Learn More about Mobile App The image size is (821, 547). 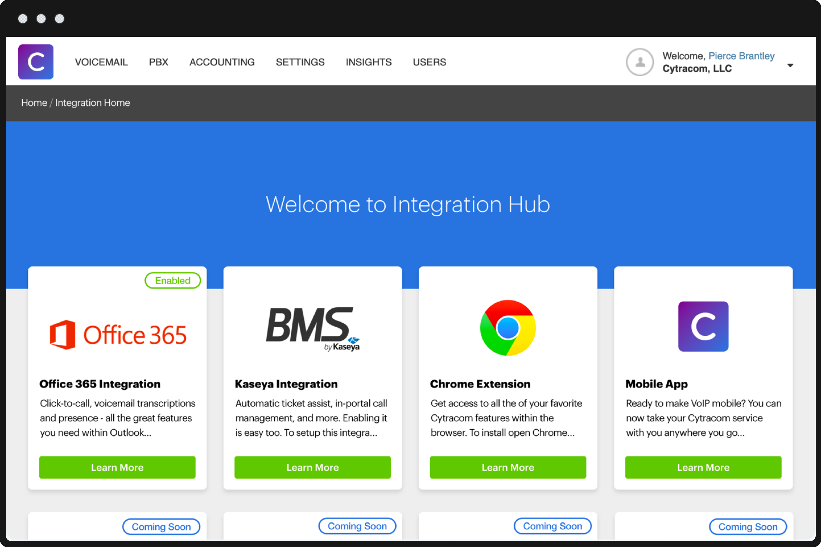tap(703, 467)
